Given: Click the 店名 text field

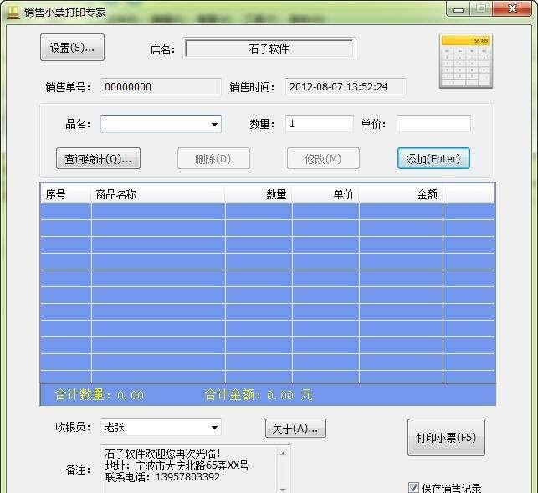Looking at the screenshot, I should tap(269, 49).
